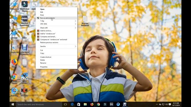Select the floppy-disk video capture desktop shortcut
The height and width of the screenshot is (107, 191).
(x=24, y=50)
